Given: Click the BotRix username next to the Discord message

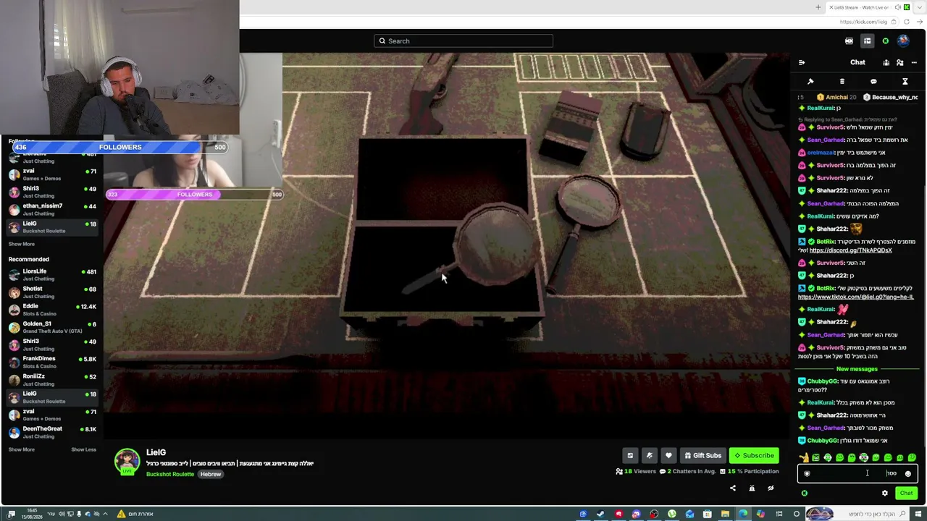Looking at the screenshot, I should tap(826, 242).
